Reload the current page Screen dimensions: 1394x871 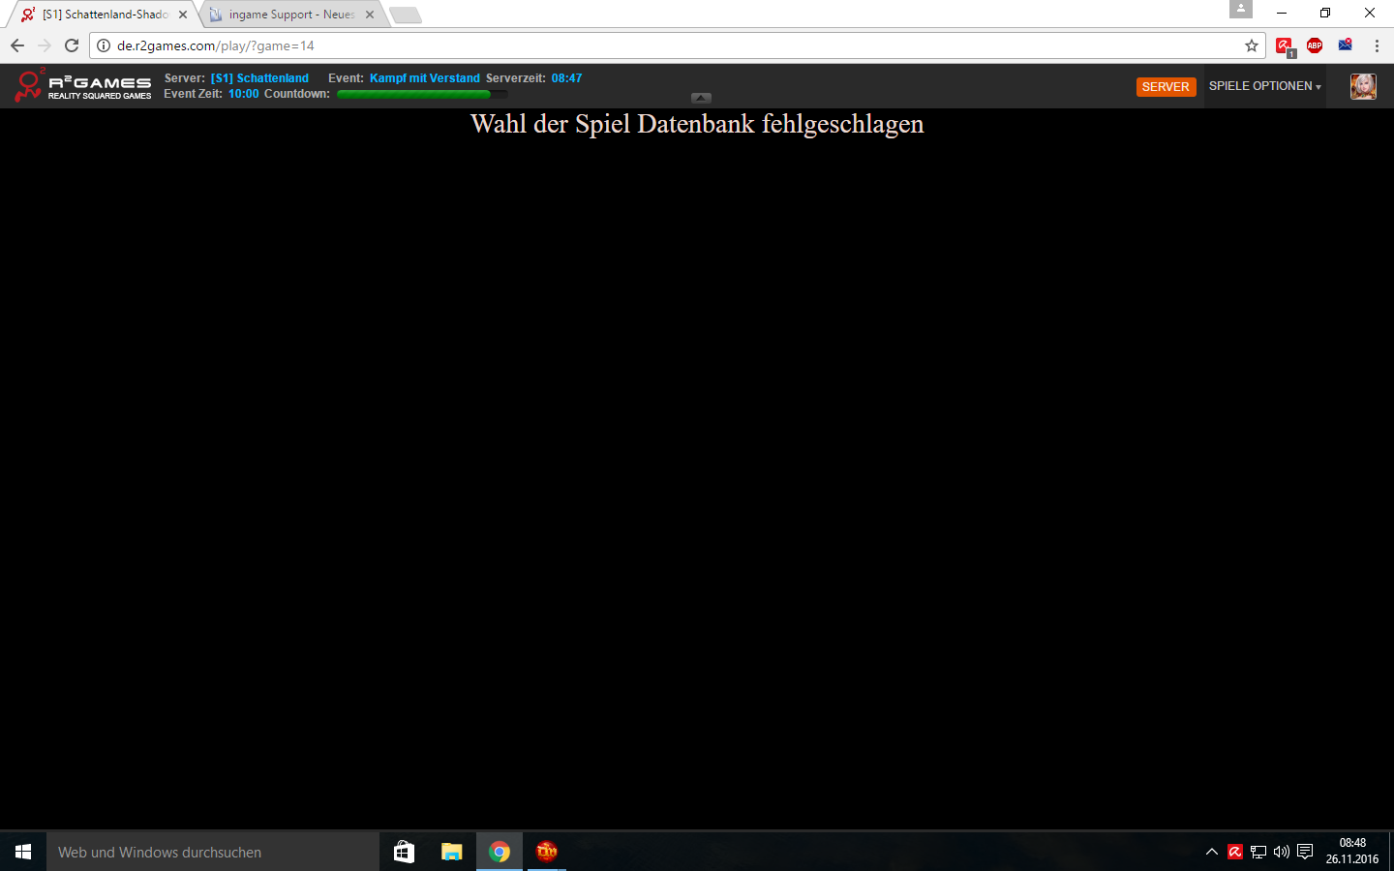[72, 45]
